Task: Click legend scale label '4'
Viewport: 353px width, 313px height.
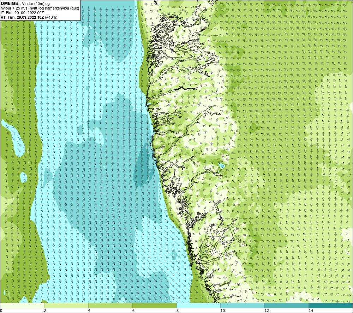Action: click(x=89, y=311)
